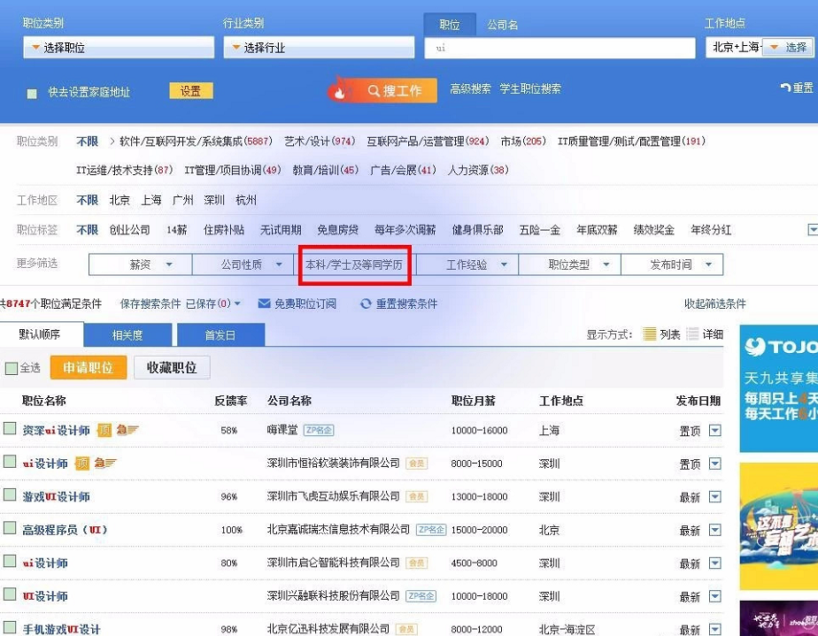Click the orange 申请职位 apply button

coord(88,367)
